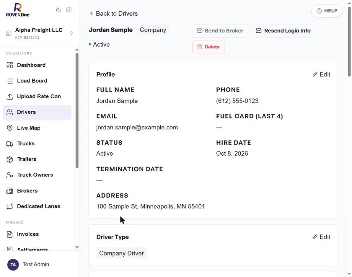Open Dashboard in the sidebar
This screenshot has height=277, width=352.
pyautogui.click(x=37, y=65)
